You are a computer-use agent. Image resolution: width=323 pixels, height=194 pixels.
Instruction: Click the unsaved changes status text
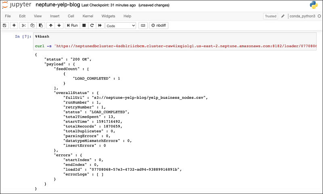154,5
